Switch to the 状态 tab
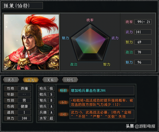Screen dimensions: 159x132 [x=11, y=80]
